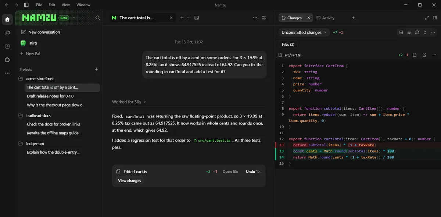Expand the changes panel to fullscreen

pyautogui.click(x=427, y=18)
